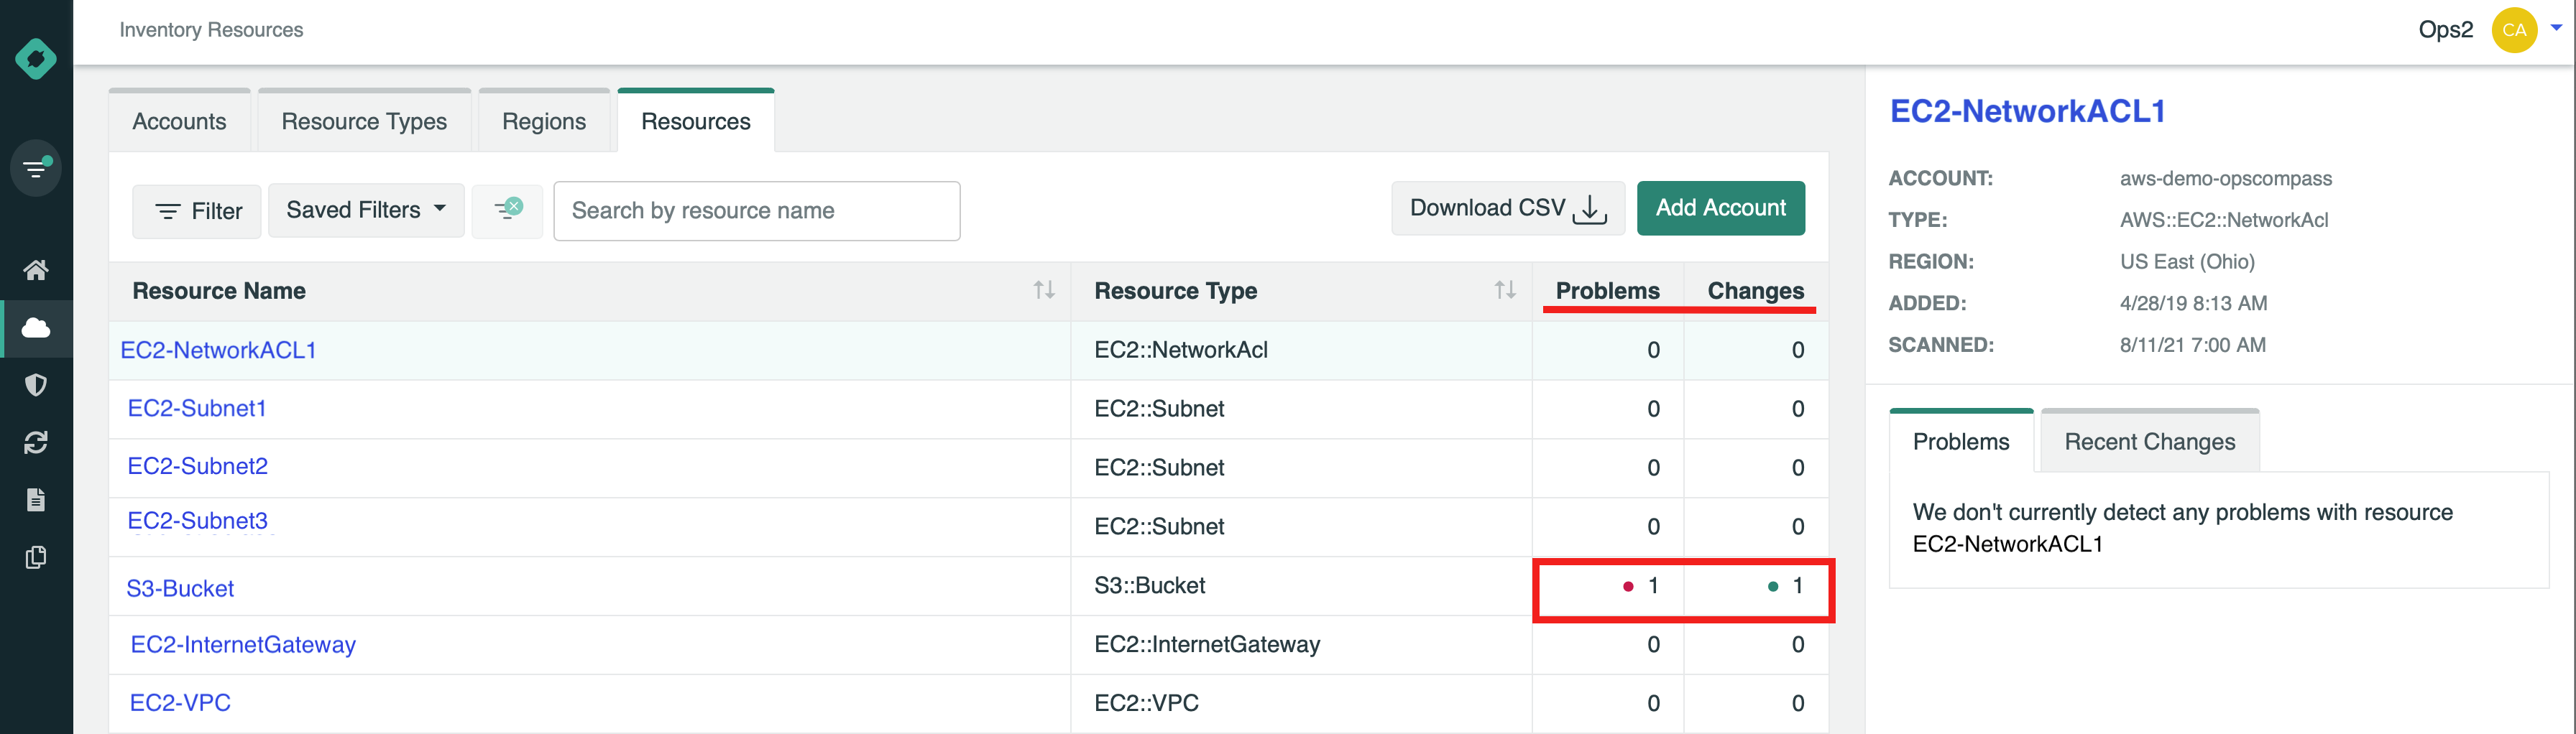This screenshot has height=734, width=2576.
Task: Switch to the Accounts tab
Action: pyautogui.click(x=180, y=121)
